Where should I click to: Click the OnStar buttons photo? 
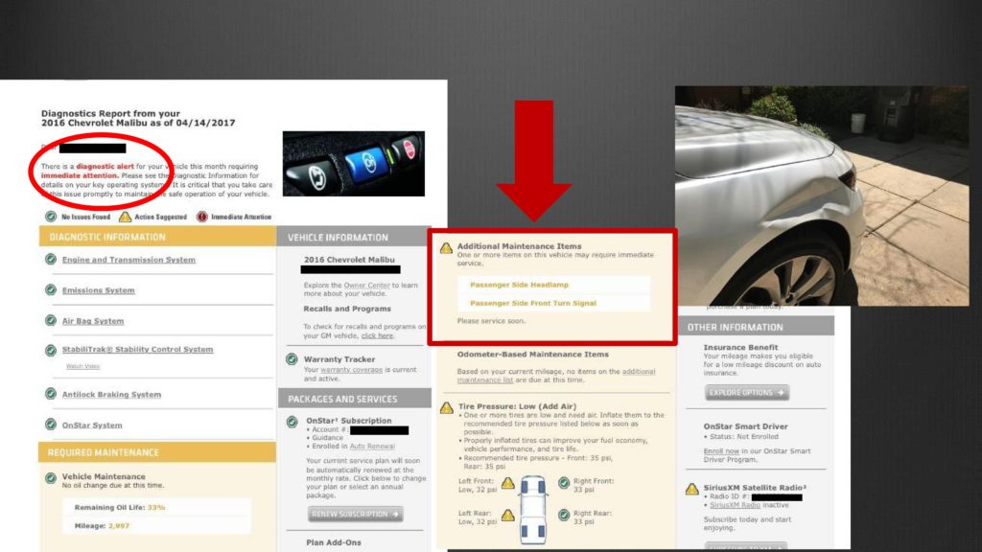(353, 163)
